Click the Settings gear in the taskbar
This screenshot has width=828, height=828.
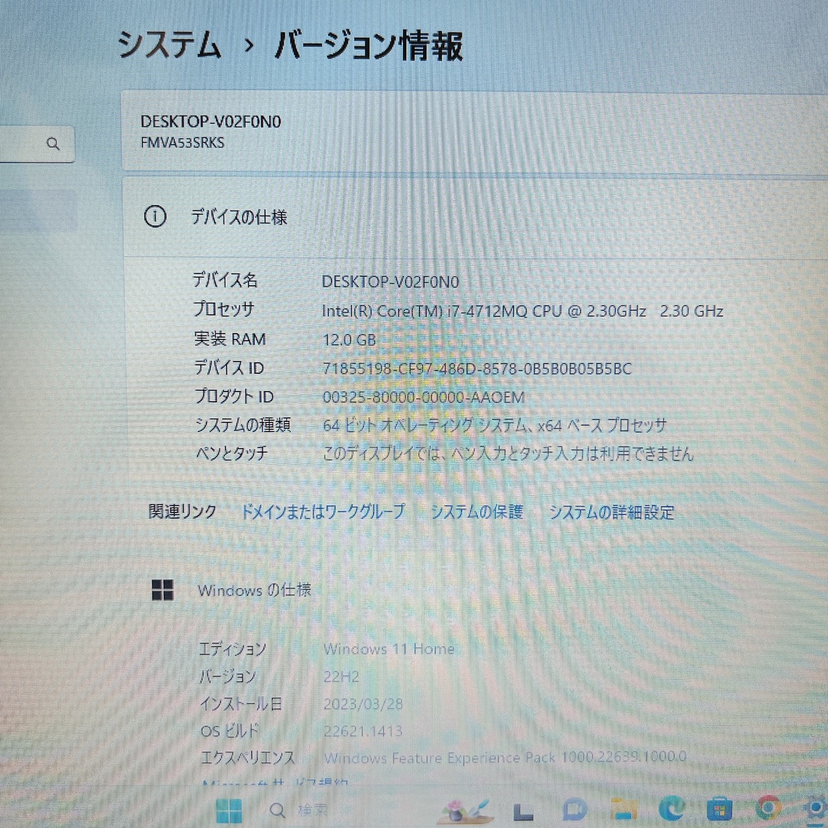[x=816, y=809]
